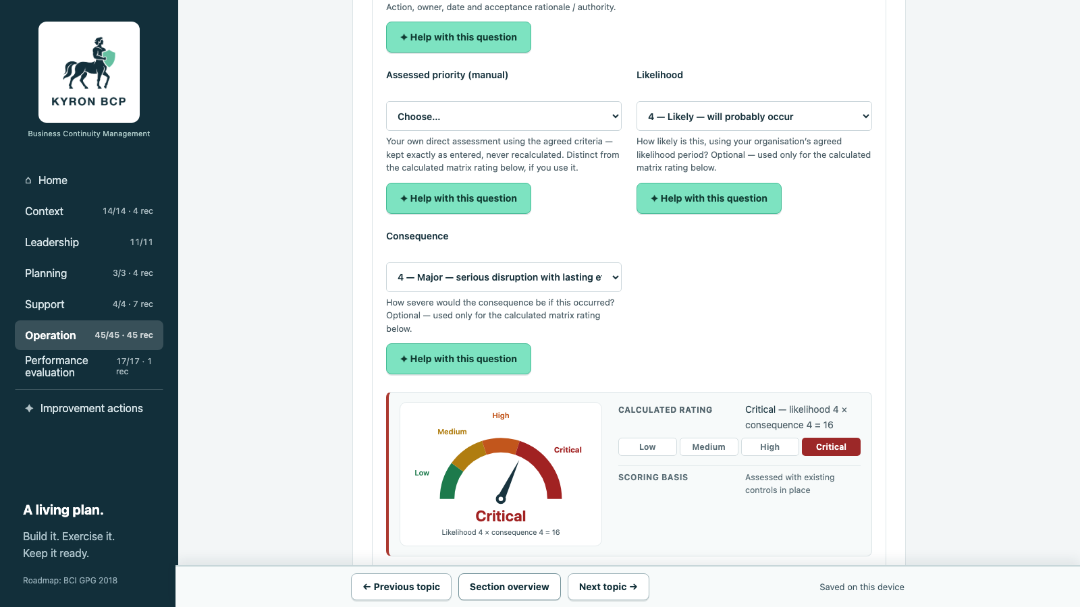Click Help with this question under Consequence

pyautogui.click(x=458, y=359)
